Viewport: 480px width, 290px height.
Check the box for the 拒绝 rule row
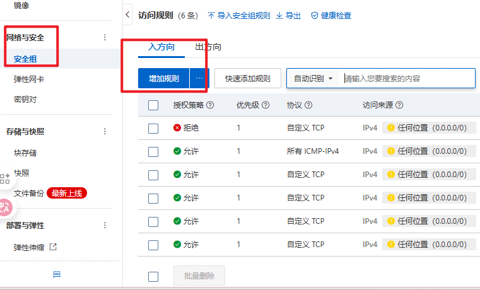[x=153, y=129]
